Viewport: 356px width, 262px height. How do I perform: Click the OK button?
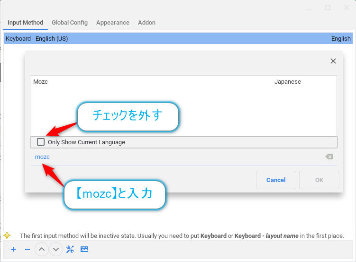[319, 180]
